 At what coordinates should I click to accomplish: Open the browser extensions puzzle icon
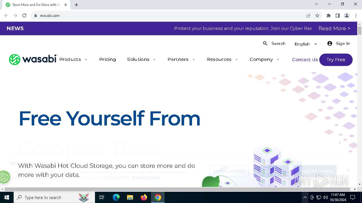tap(329, 16)
